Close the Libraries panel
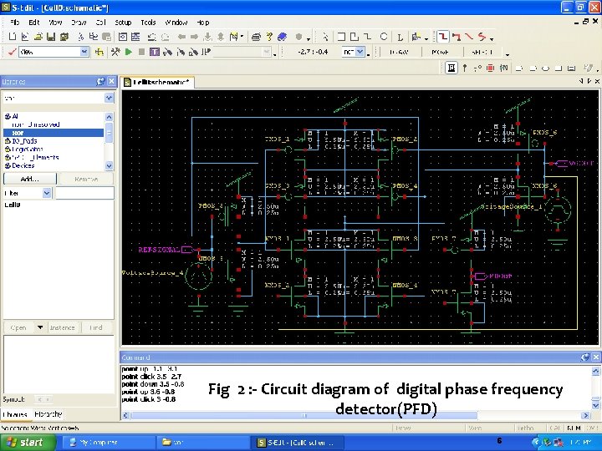The image size is (602, 451). coord(111,81)
